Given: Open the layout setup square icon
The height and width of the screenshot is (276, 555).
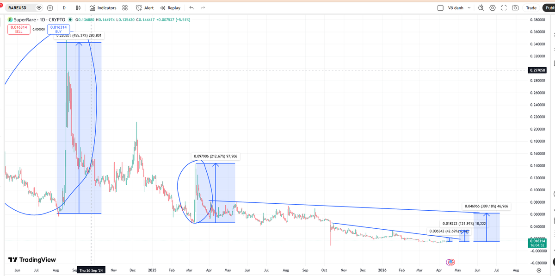Looking at the screenshot, I should pyautogui.click(x=440, y=8).
